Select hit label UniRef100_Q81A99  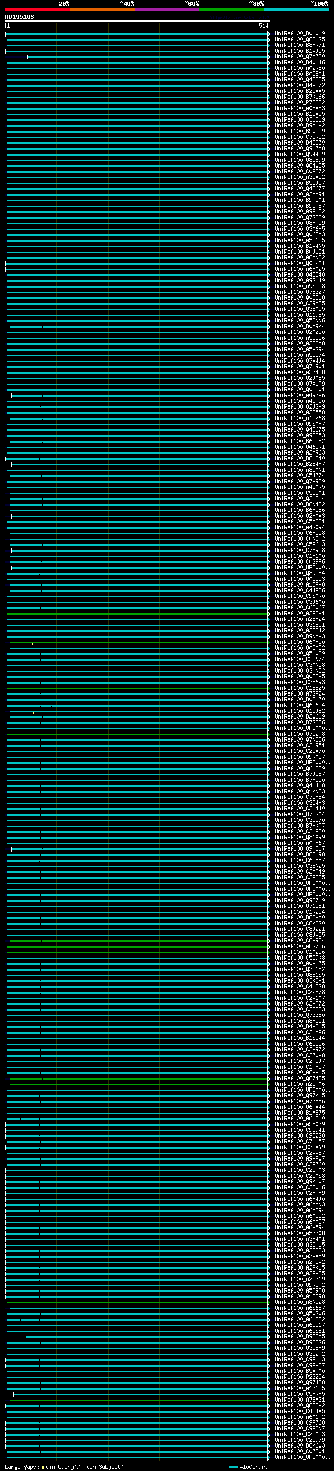(x=300, y=838)
